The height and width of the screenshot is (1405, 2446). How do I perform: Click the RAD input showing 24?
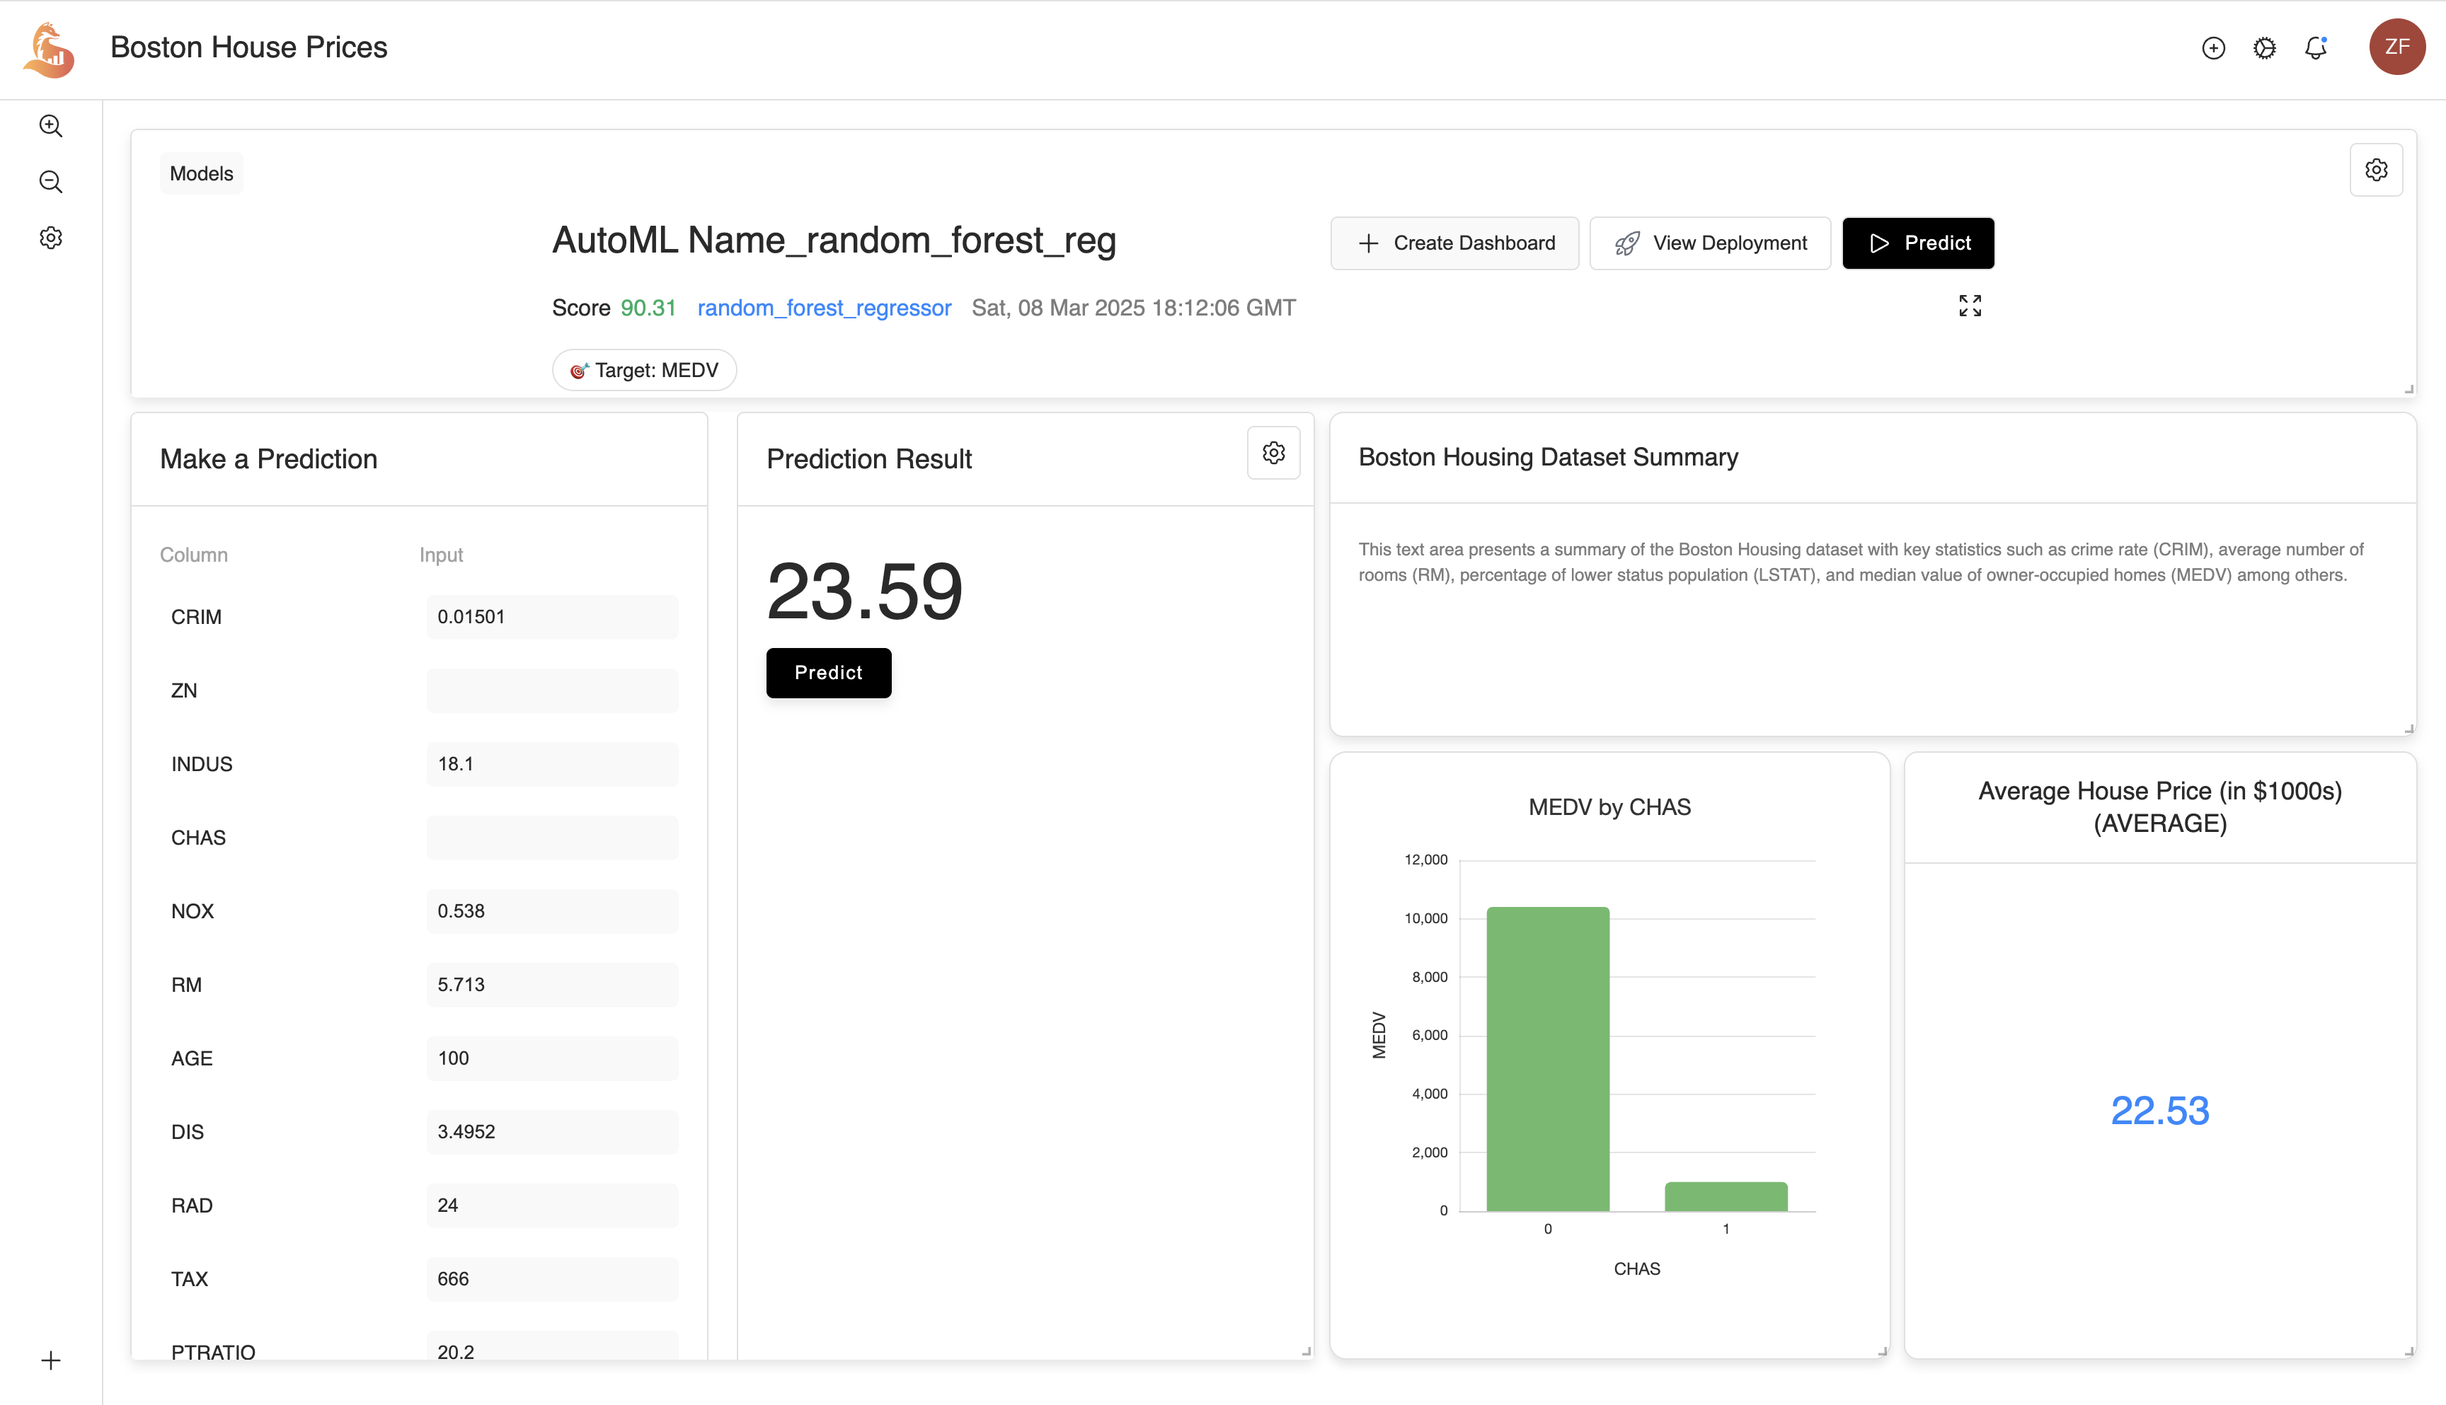point(552,1205)
